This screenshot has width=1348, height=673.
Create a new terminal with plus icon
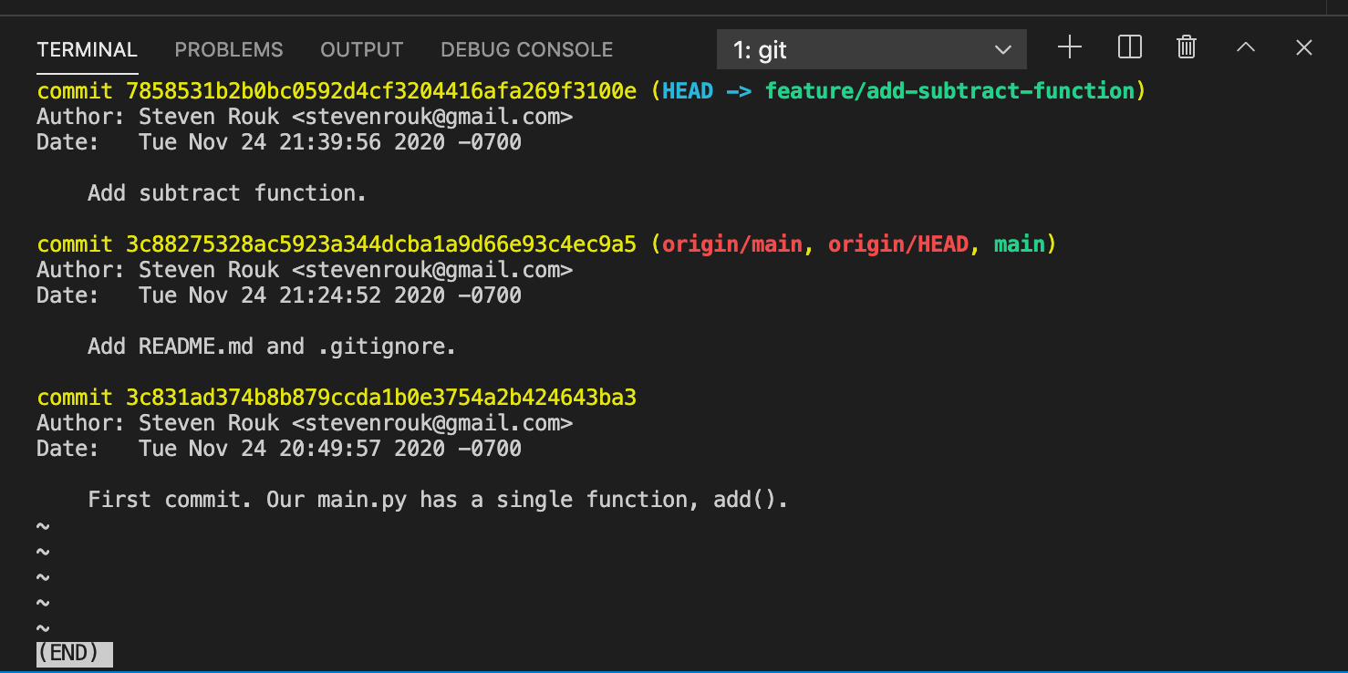(x=1069, y=47)
